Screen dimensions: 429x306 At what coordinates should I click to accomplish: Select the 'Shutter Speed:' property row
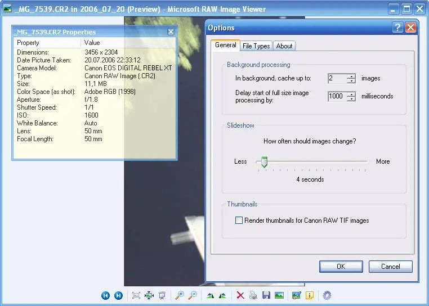click(95, 107)
